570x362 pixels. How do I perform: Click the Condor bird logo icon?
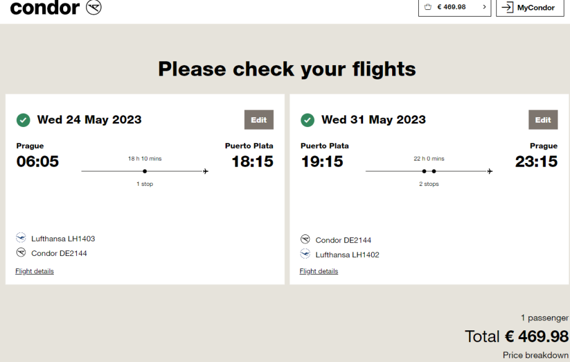(94, 7)
